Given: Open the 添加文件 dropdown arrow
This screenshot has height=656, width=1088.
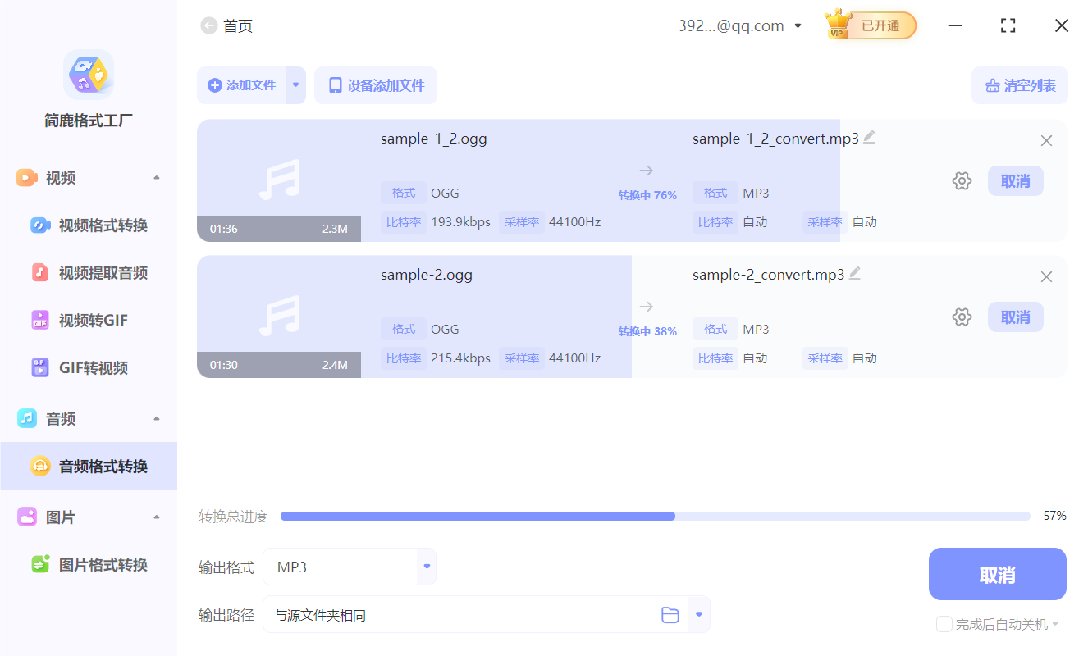Looking at the screenshot, I should pyautogui.click(x=295, y=84).
